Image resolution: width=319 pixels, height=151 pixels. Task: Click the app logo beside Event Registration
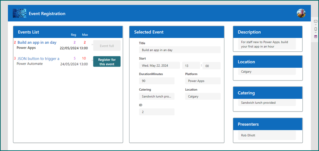19,13
